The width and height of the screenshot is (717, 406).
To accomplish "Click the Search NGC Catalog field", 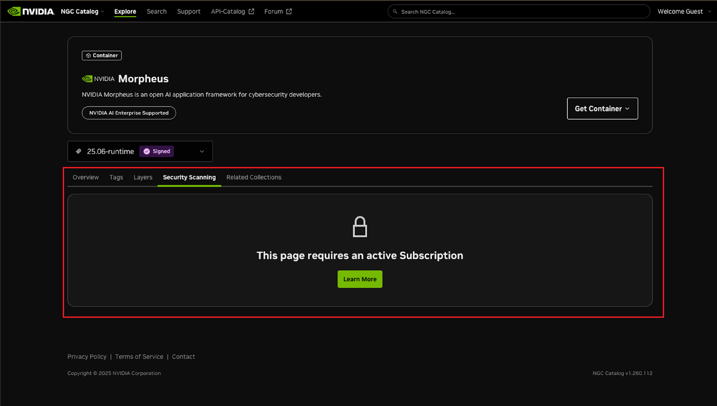I will tap(518, 12).
